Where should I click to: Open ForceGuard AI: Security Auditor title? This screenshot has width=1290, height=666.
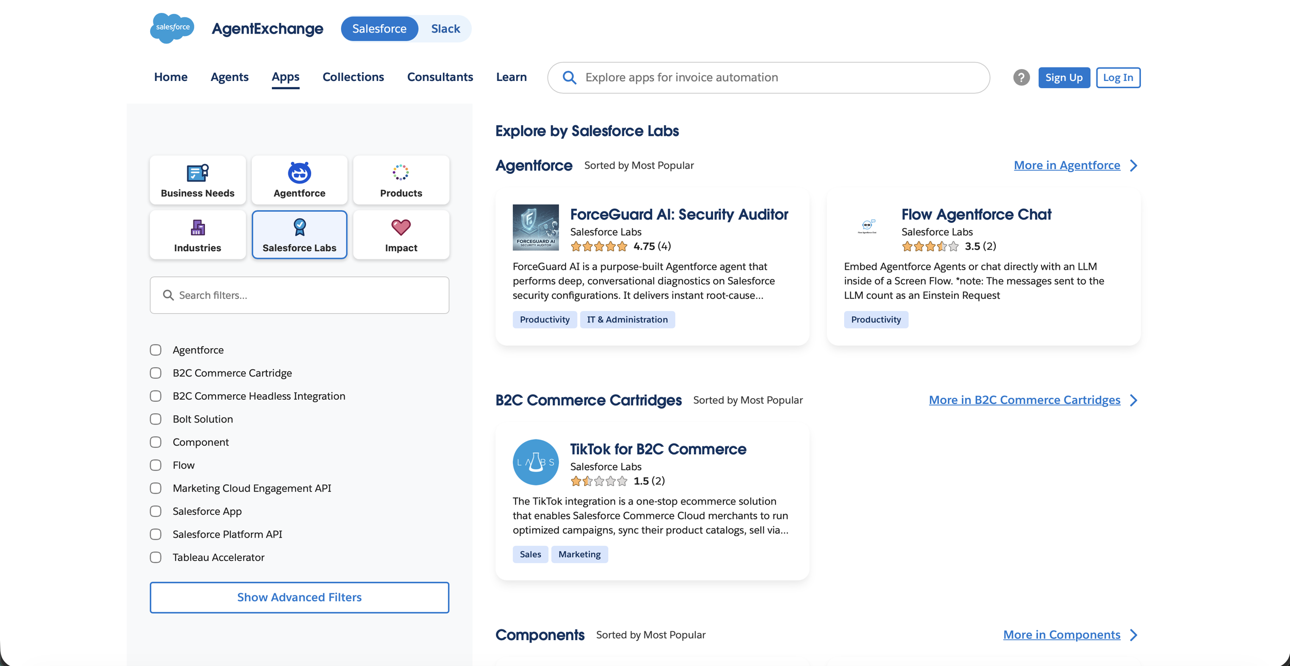pyautogui.click(x=679, y=215)
